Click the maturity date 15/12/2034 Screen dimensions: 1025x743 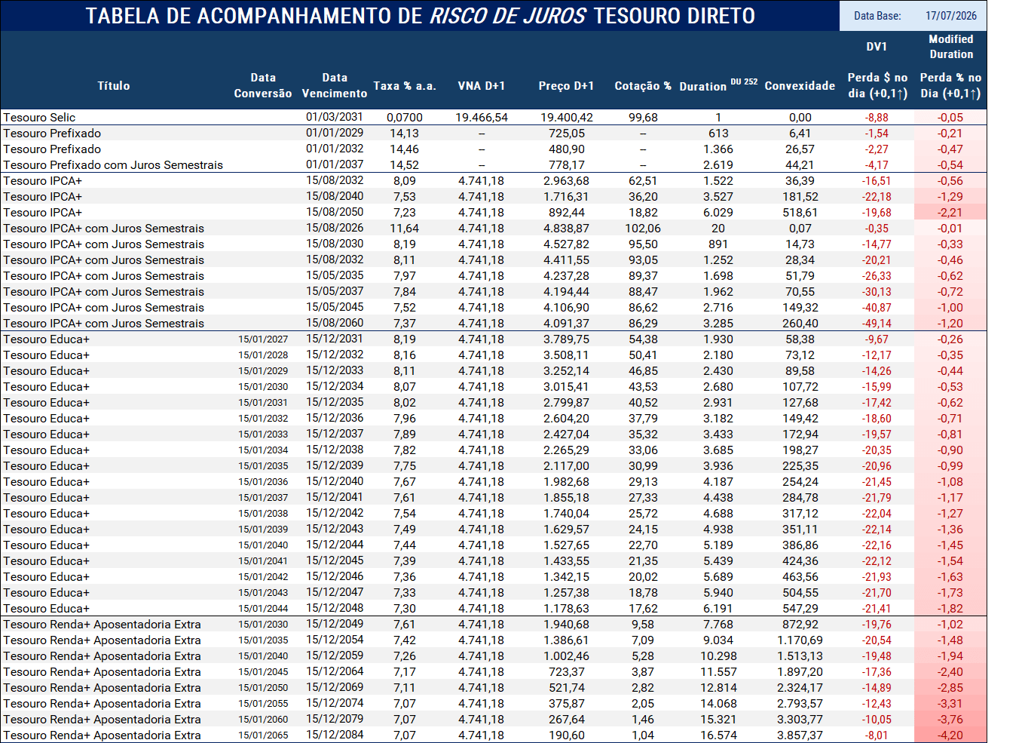pyautogui.click(x=335, y=386)
